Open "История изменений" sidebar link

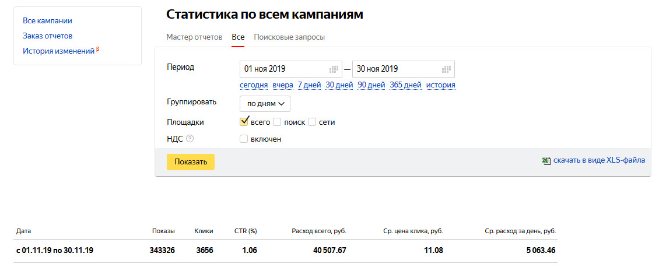click(58, 51)
